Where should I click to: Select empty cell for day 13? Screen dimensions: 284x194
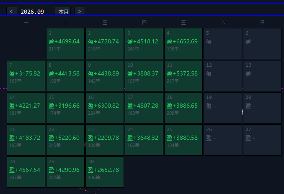[x=262, y=76]
